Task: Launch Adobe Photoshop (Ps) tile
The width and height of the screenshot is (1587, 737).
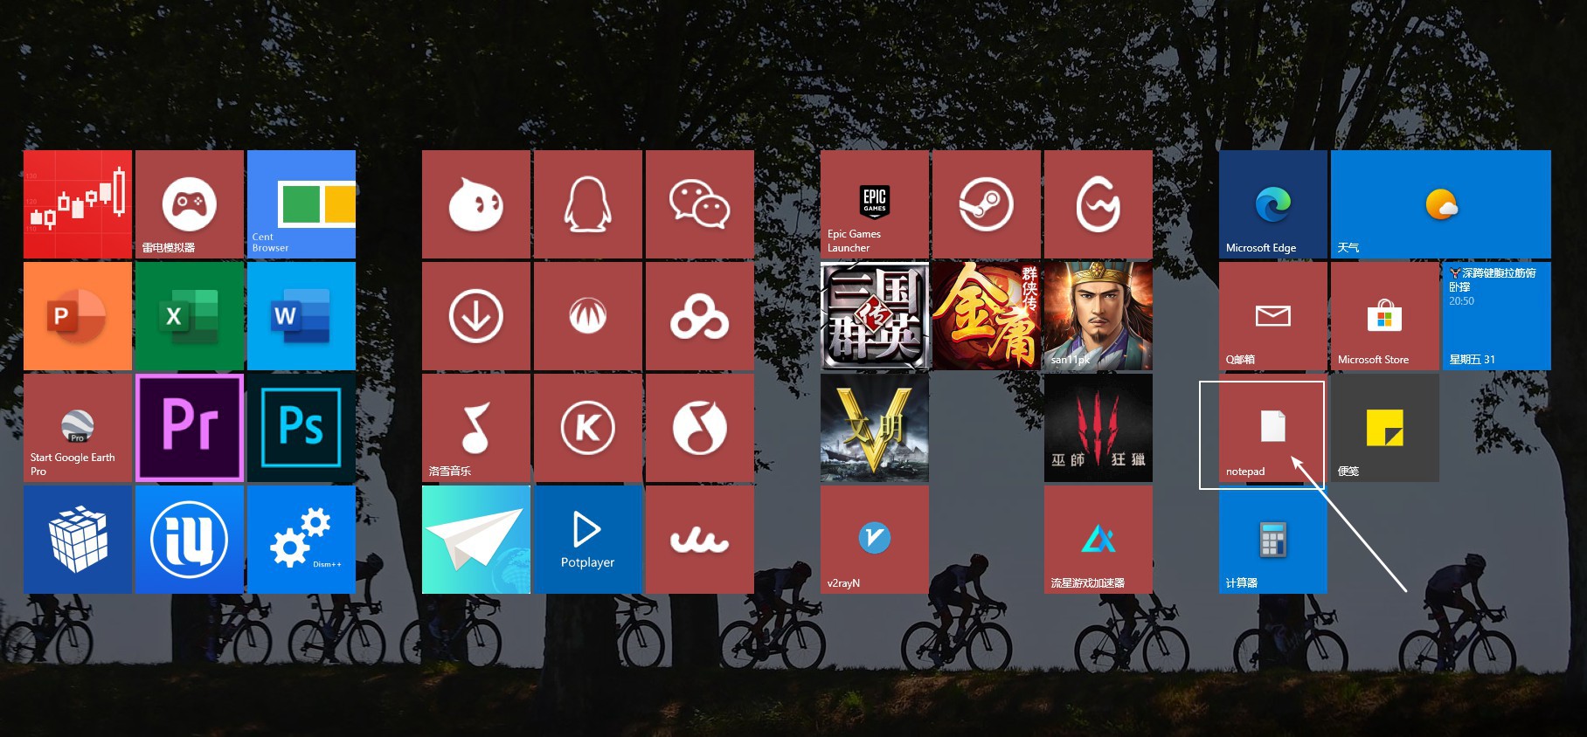Action: point(301,428)
